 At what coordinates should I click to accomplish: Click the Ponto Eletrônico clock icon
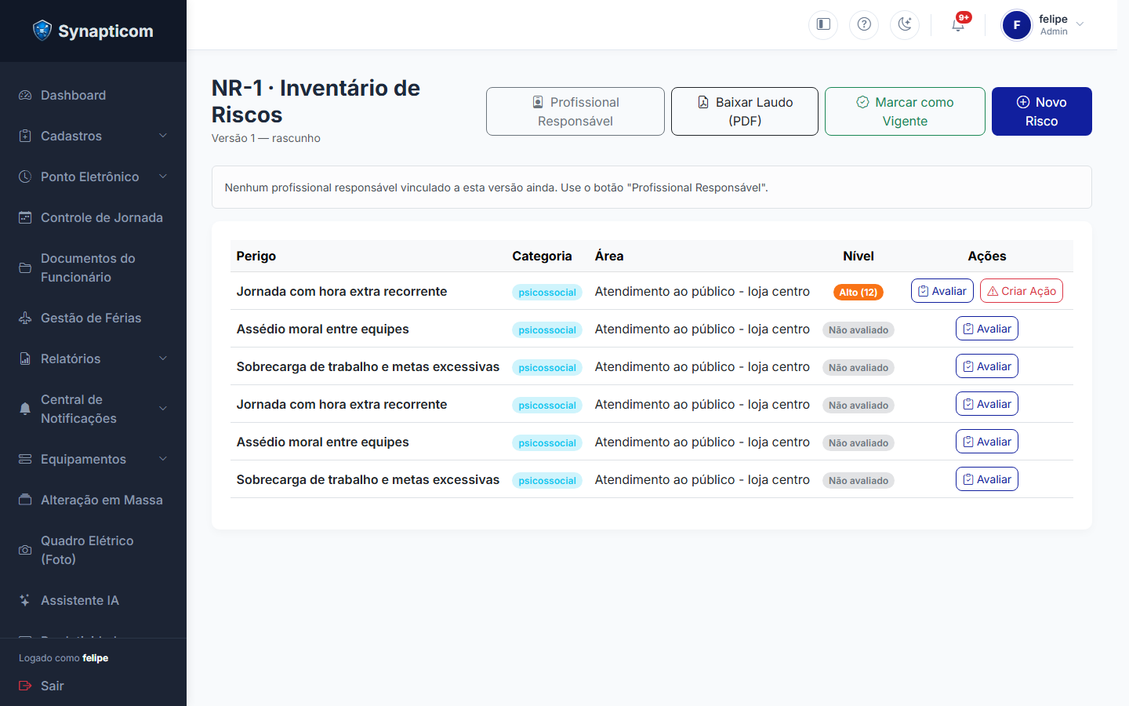25,176
